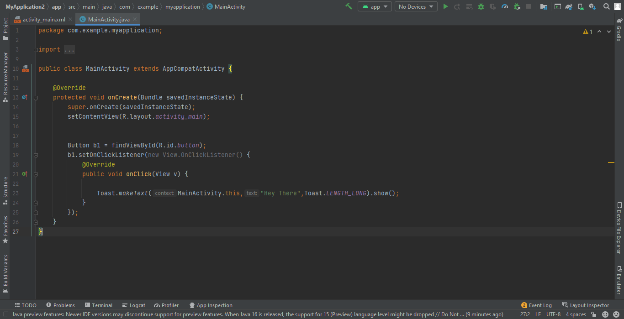Click Apply Changes and Restart Activity icon
624x319 pixels.
tap(457, 6)
